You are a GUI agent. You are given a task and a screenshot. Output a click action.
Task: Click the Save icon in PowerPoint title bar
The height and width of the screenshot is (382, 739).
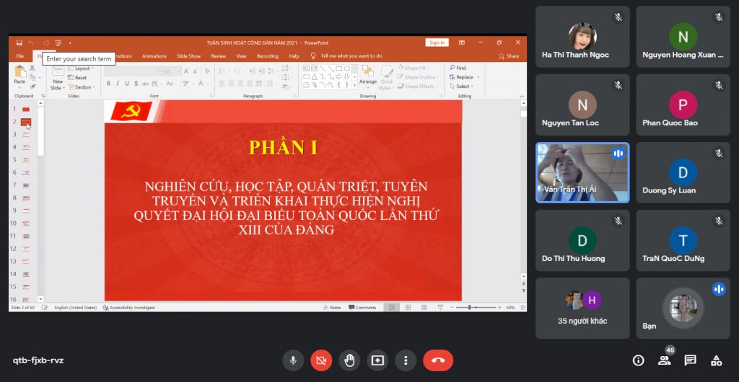[x=19, y=43]
